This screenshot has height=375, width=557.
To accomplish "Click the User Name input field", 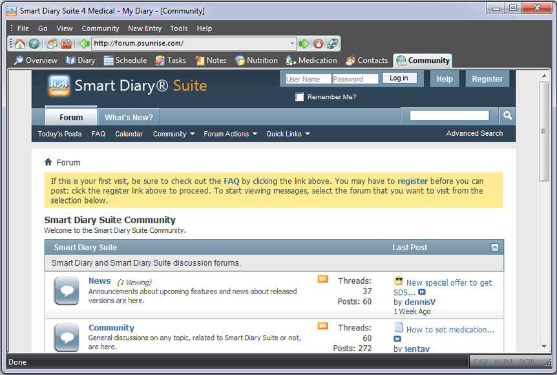I will [x=308, y=79].
